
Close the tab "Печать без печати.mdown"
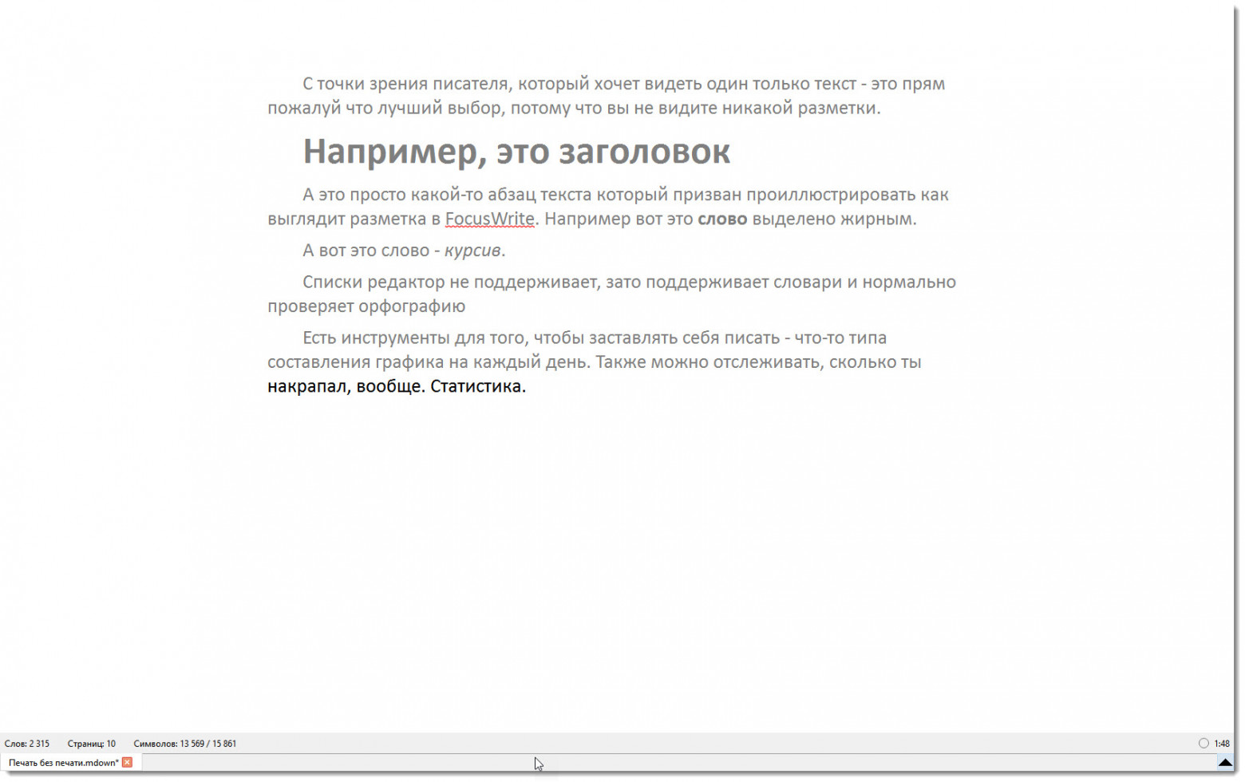click(126, 762)
